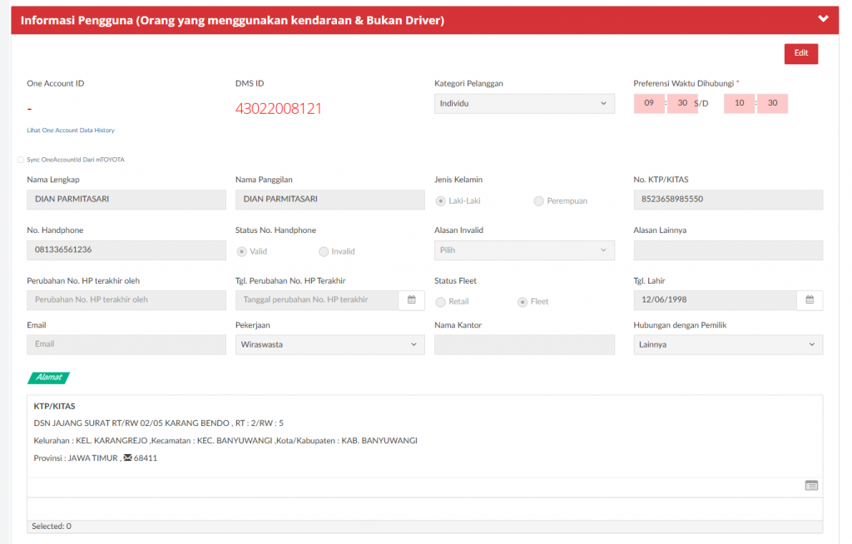Open Pekerjaan dropdown showing Wiraswasta

(329, 344)
